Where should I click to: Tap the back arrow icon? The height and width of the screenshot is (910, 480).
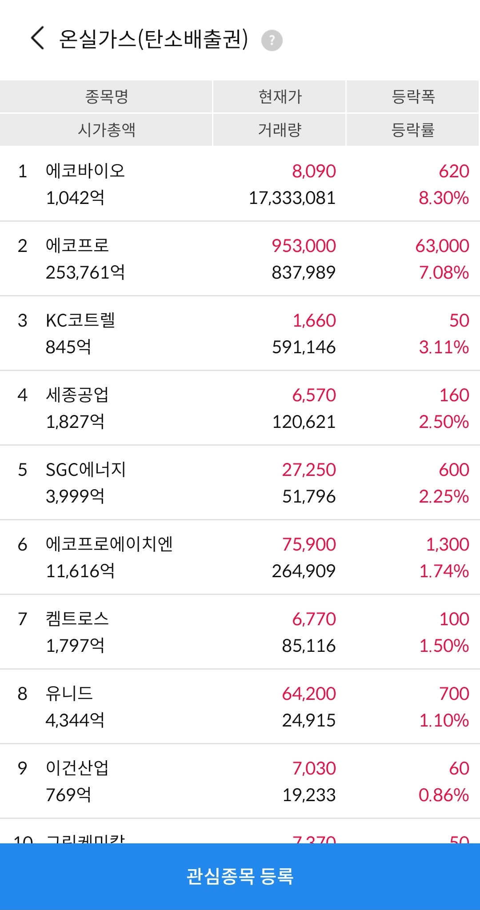coord(38,38)
